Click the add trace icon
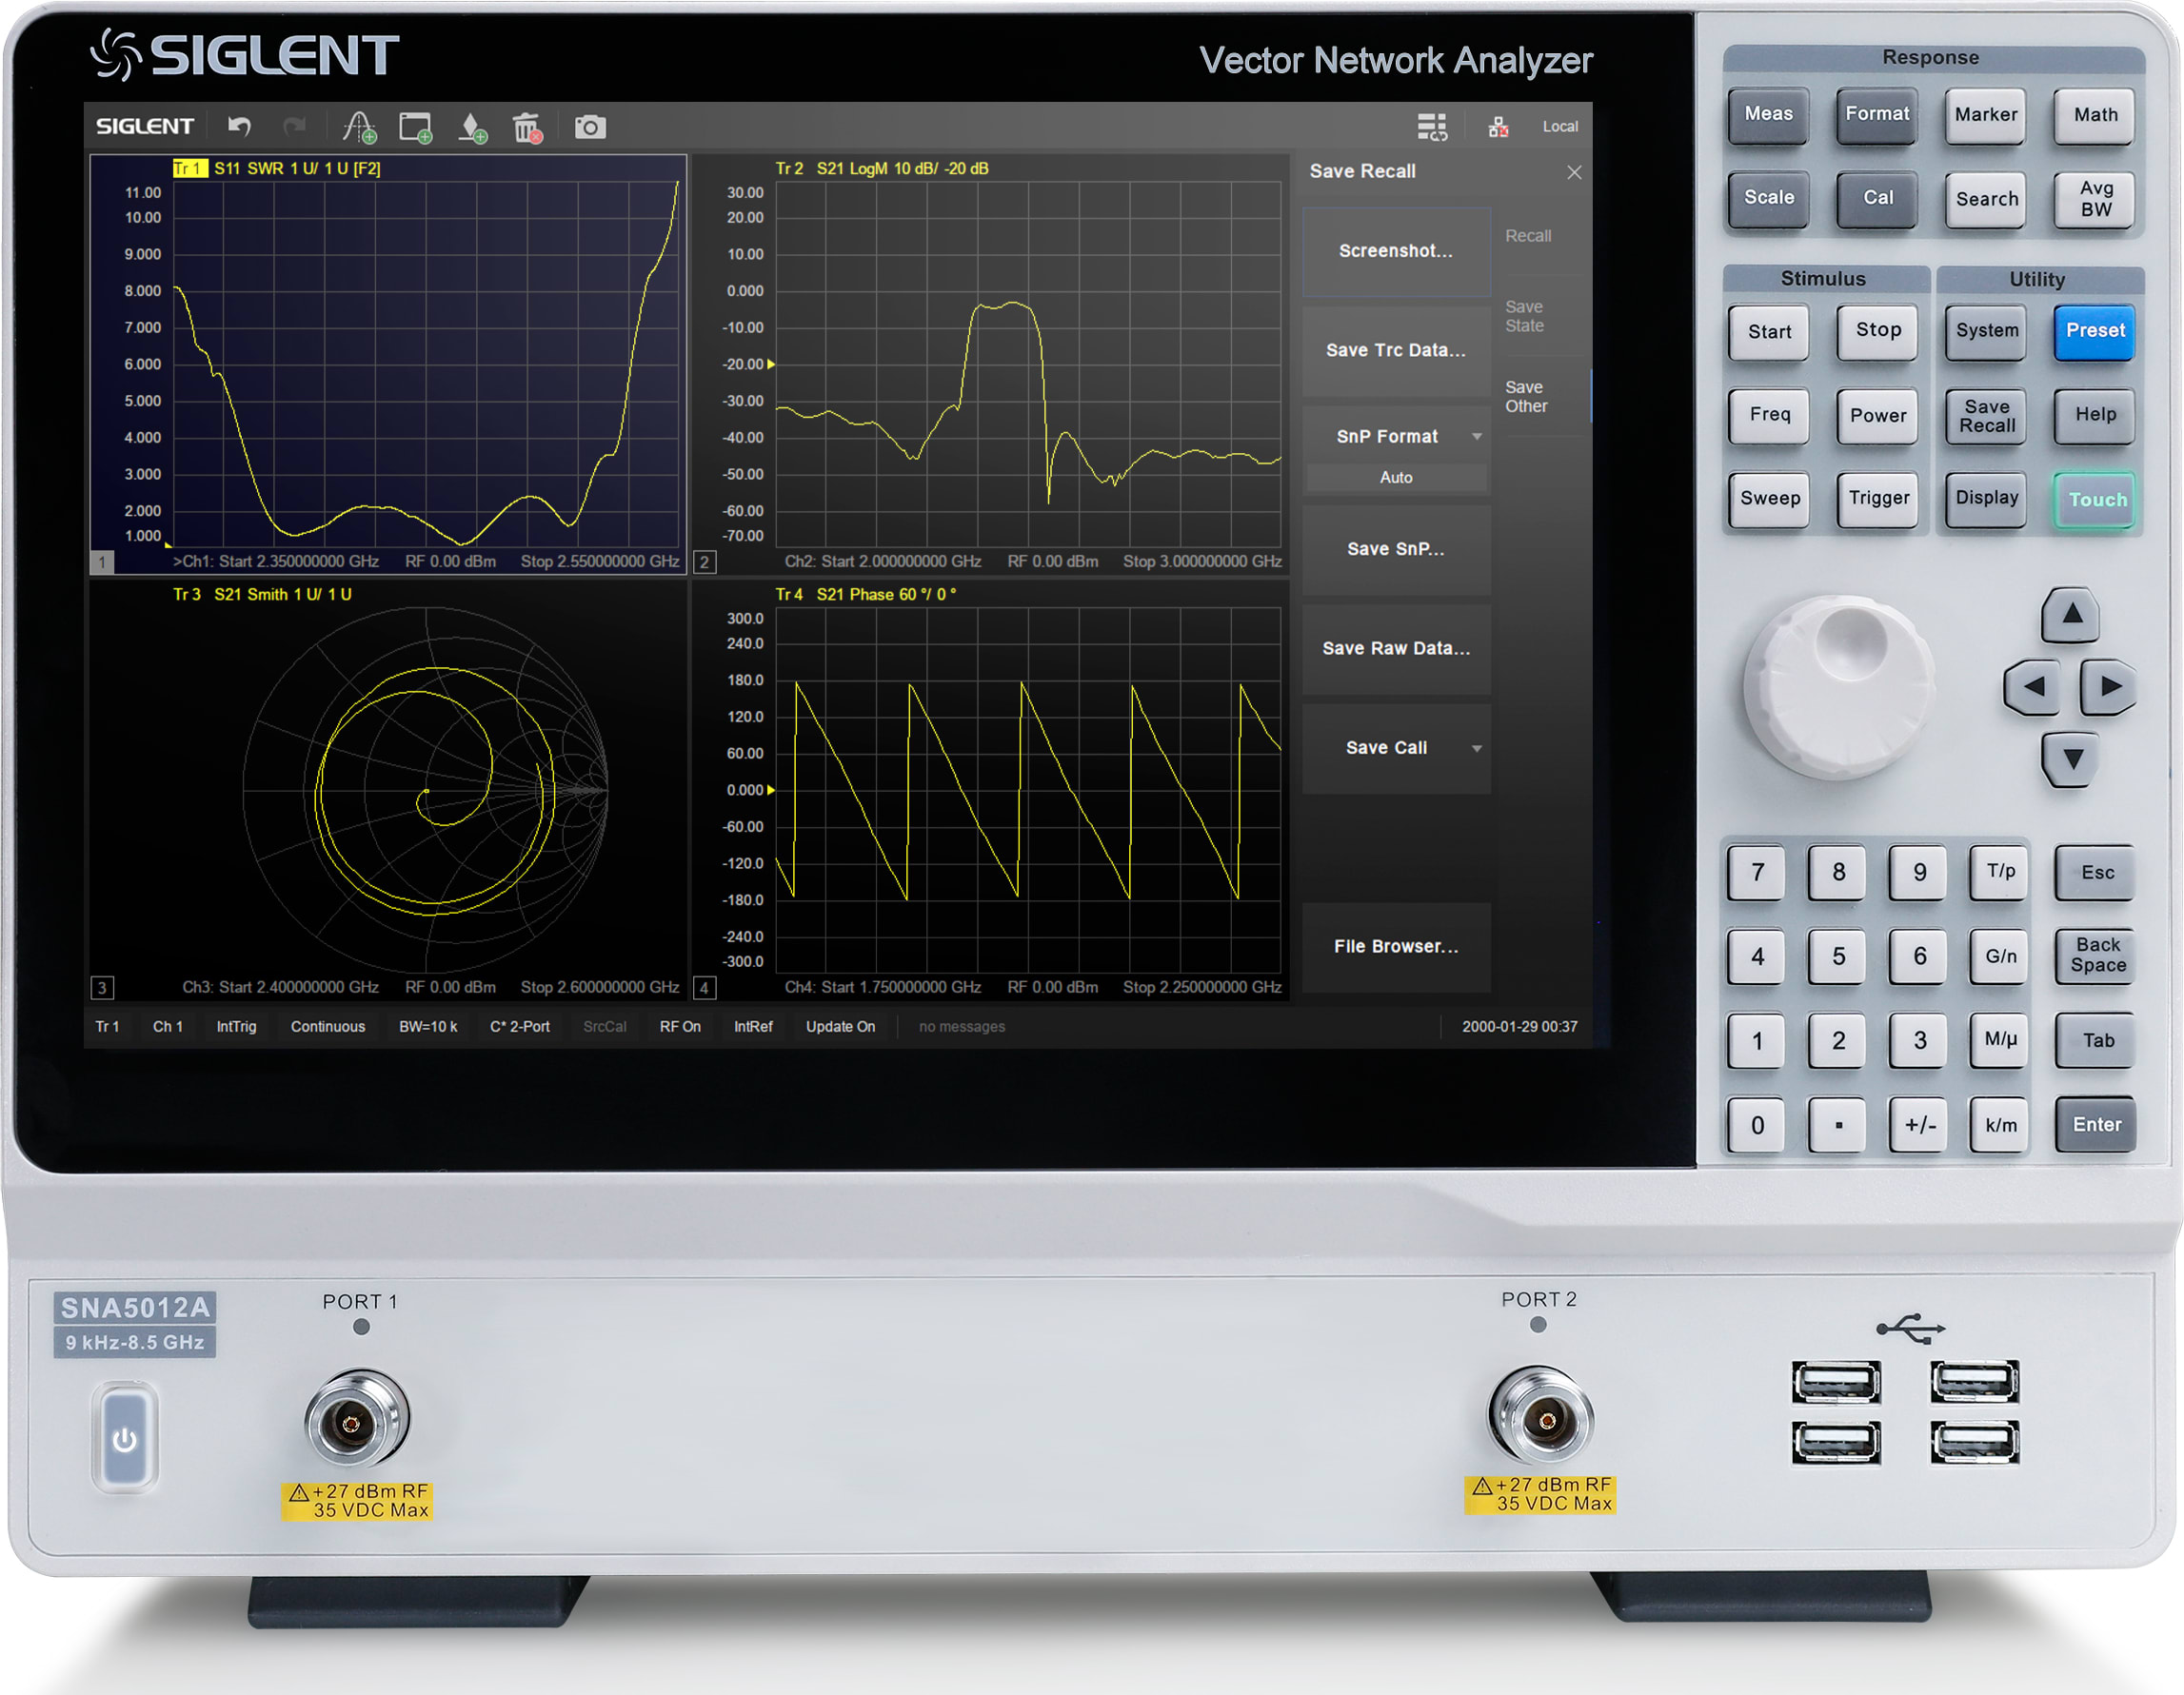 (x=359, y=127)
